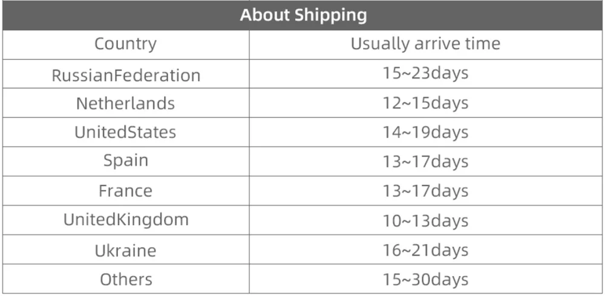The width and height of the screenshot is (605, 296).
Task: Click the RussianFederation cell
Action: click(x=126, y=75)
